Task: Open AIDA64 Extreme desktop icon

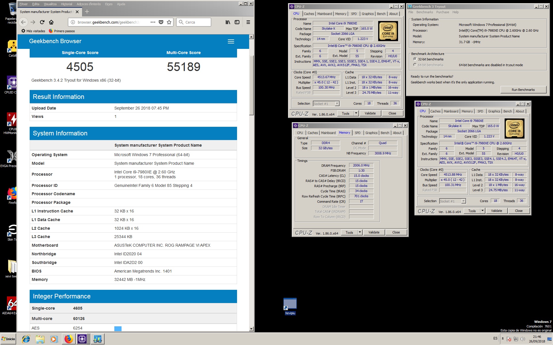Action: tap(12, 306)
